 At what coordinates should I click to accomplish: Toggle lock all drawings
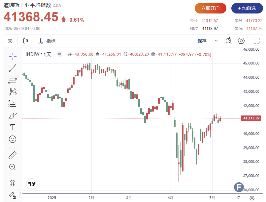click(13, 195)
